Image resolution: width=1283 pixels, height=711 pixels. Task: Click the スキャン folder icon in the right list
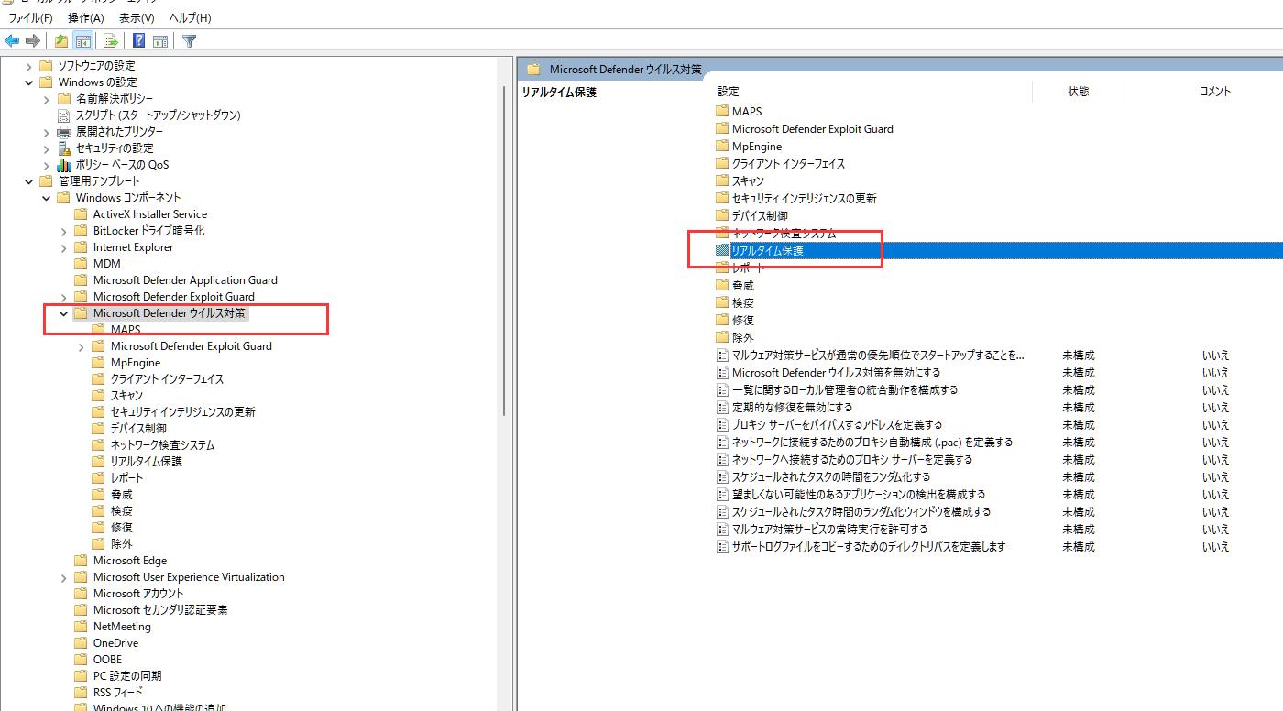[x=722, y=181]
